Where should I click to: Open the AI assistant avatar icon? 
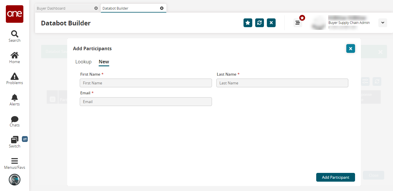(x=15, y=180)
